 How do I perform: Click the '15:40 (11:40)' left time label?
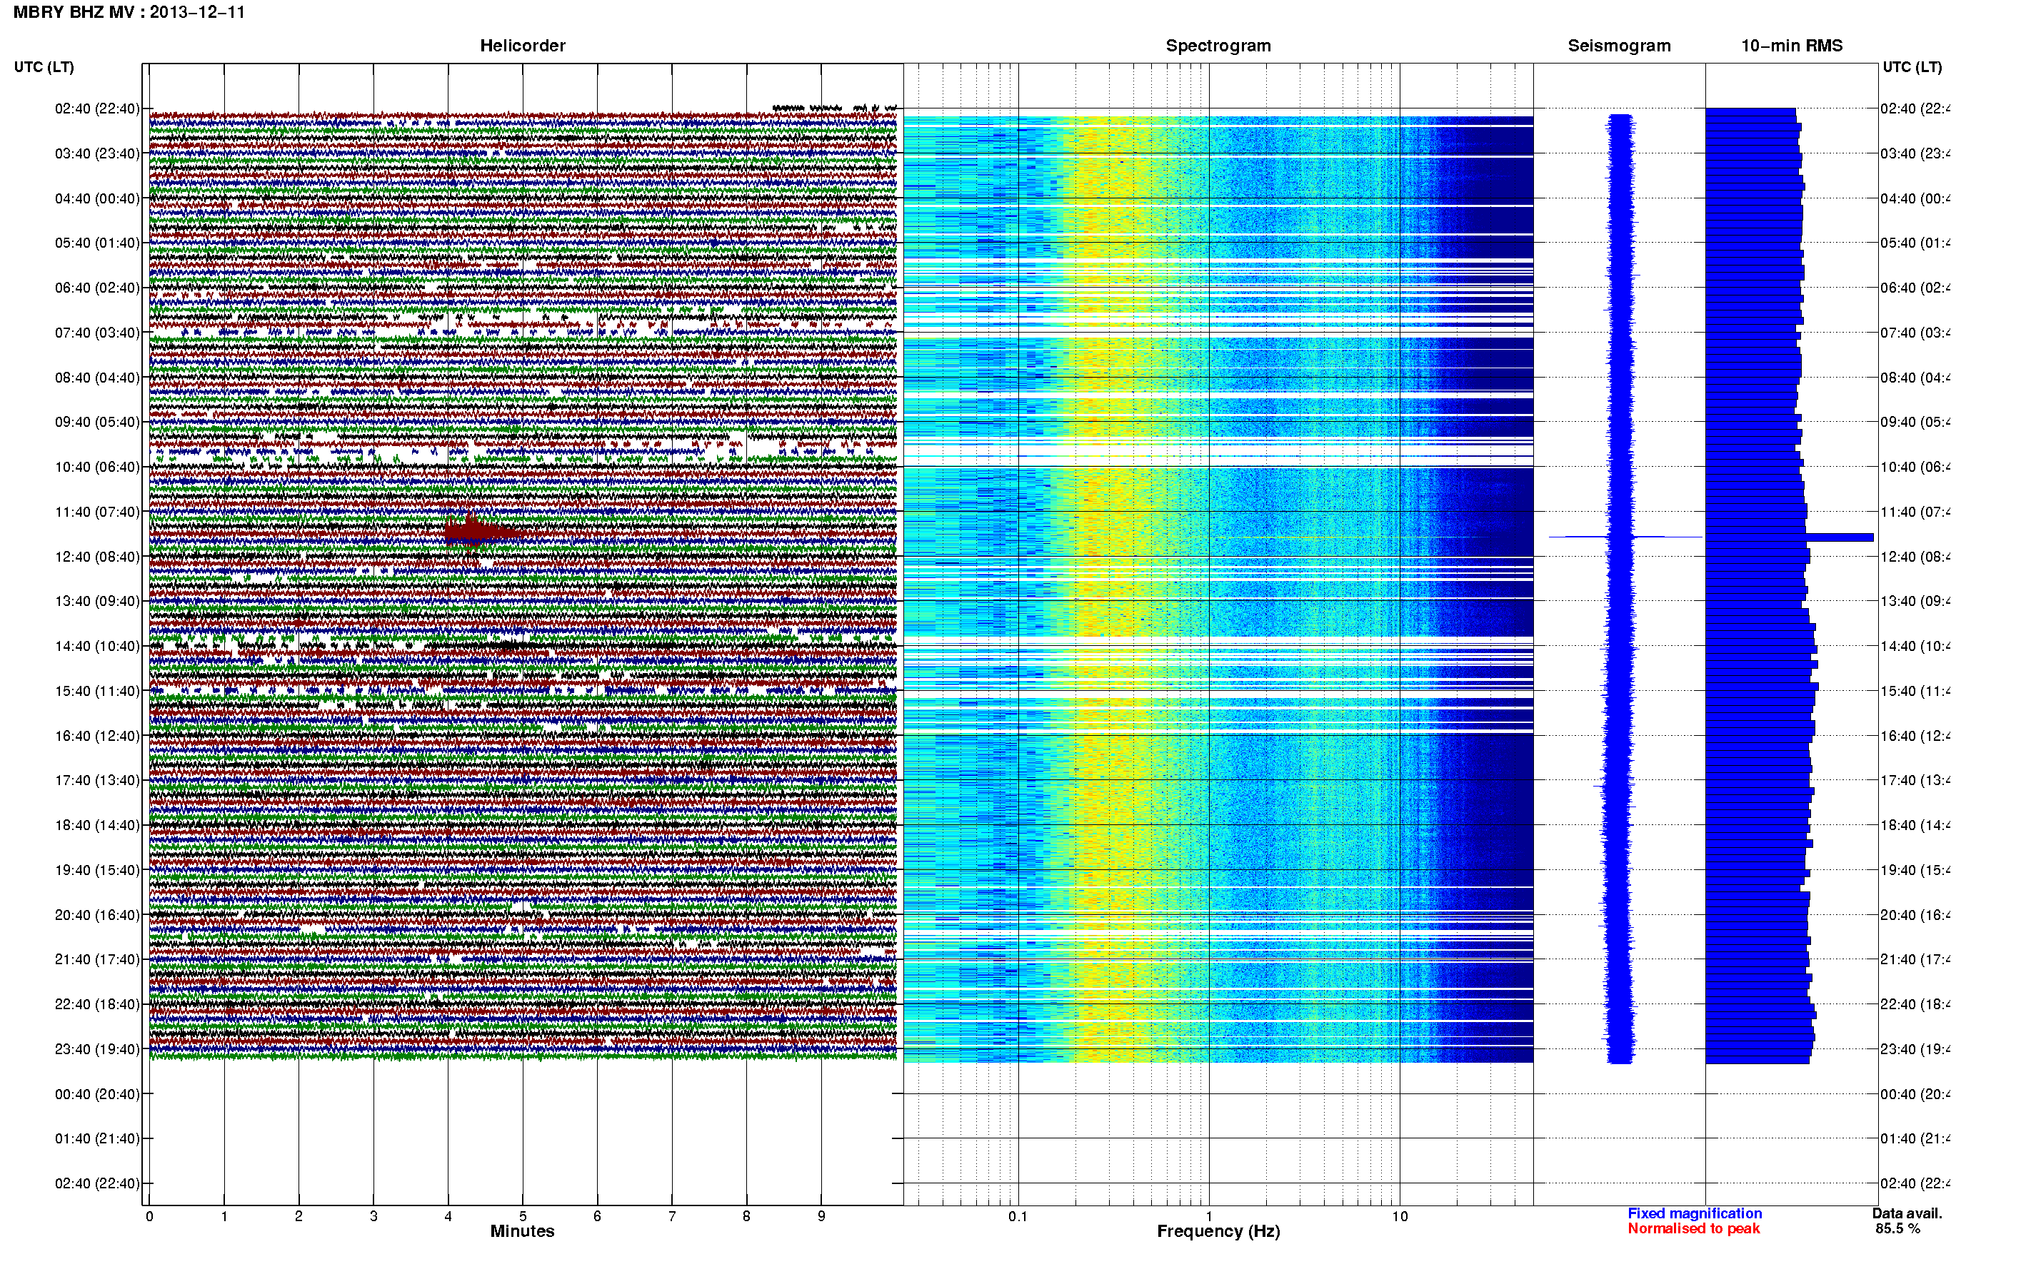point(97,692)
